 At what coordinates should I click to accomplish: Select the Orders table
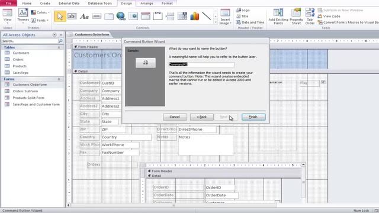click(x=18, y=59)
